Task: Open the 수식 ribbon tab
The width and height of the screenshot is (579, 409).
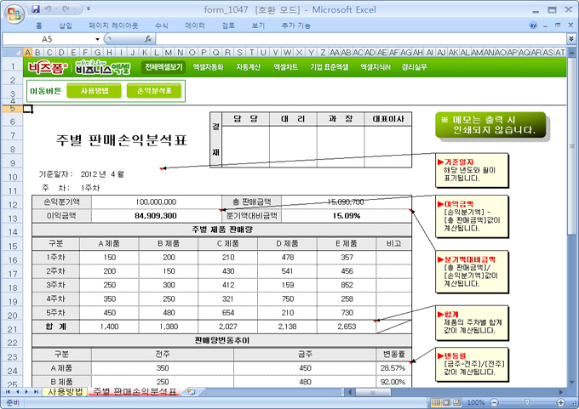Action: tap(161, 26)
